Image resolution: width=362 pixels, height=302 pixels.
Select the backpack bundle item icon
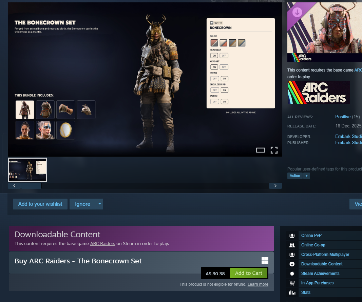click(x=45, y=109)
